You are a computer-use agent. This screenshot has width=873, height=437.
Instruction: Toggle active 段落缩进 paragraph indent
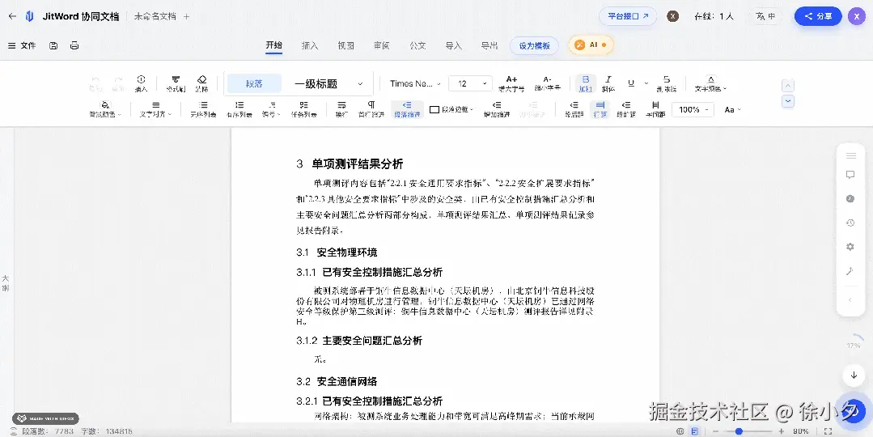407,109
